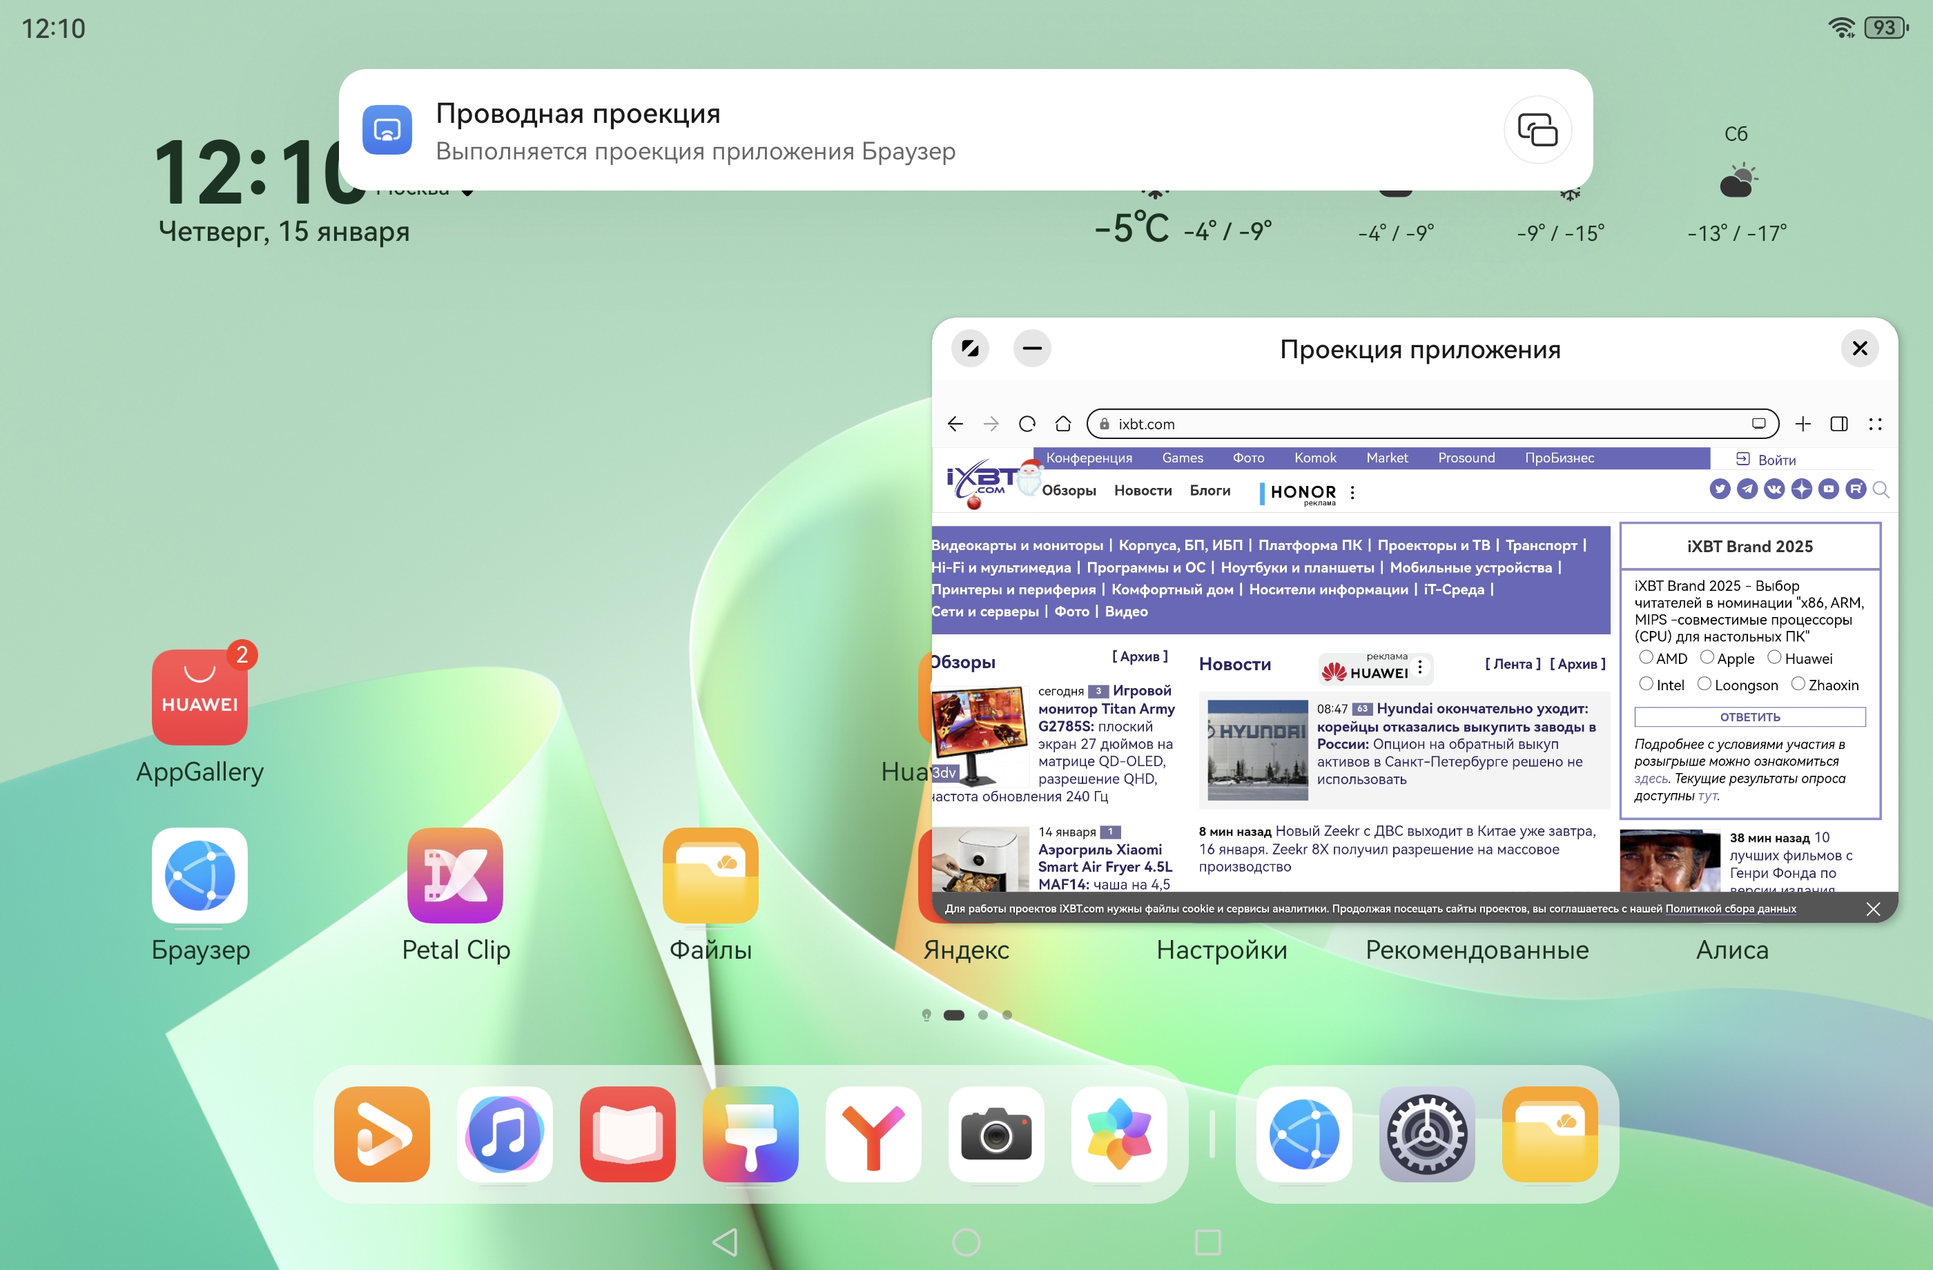The image size is (1933, 1270).
Task: Open the Yandex Browser dock icon
Action: point(873,1135)
